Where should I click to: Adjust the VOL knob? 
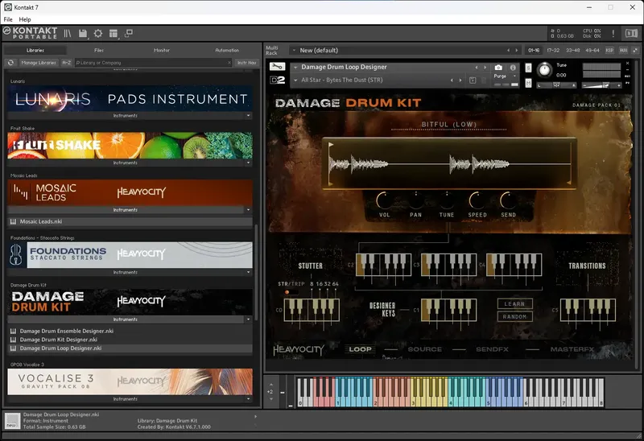[x=384, y=201]
